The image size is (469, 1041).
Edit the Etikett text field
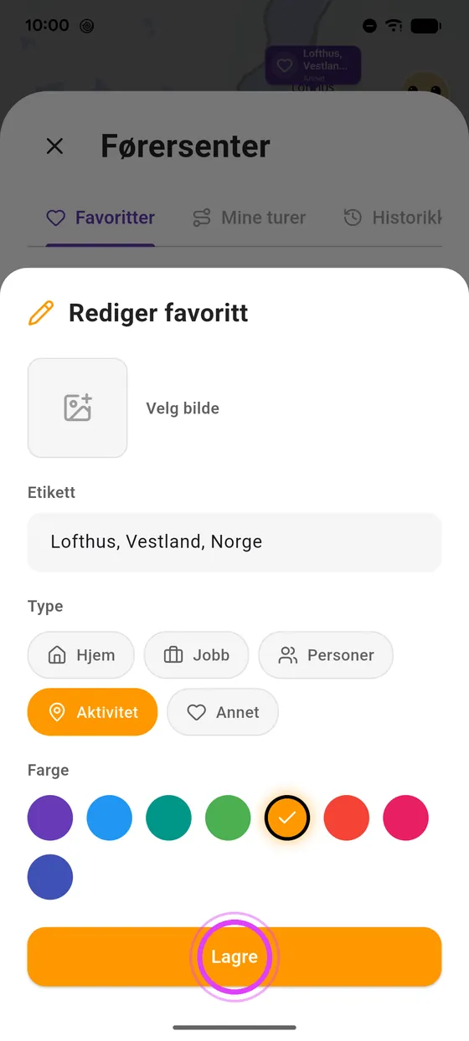point(234,541)
